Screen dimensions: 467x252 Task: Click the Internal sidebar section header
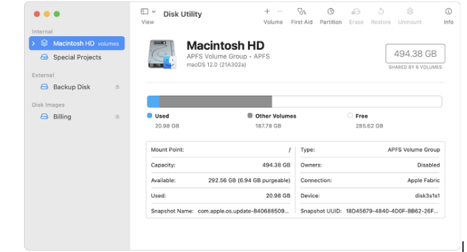point(42,31)
